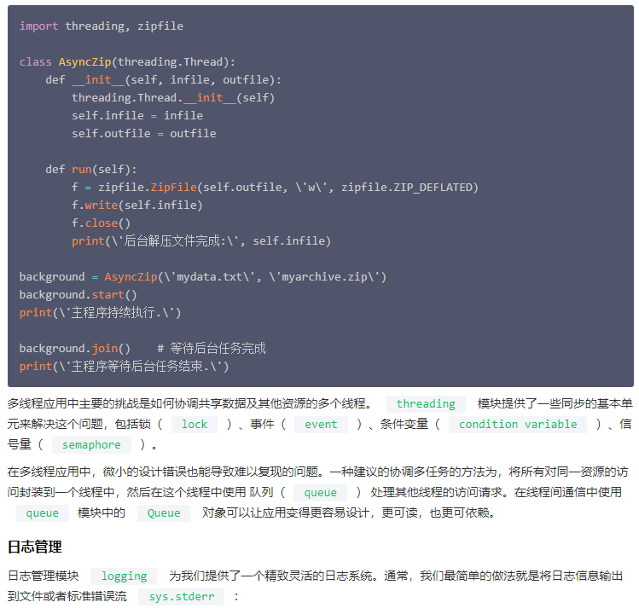
Task: Click the 'semaphore' inline code tag
Action: coord(91,444)
